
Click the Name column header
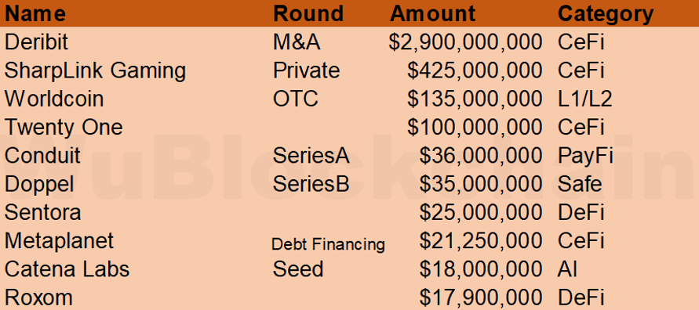point(35,13)
